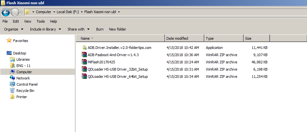Click the Libraries folder icon
The image size is (307, 132).
click(x=12, y=59)
